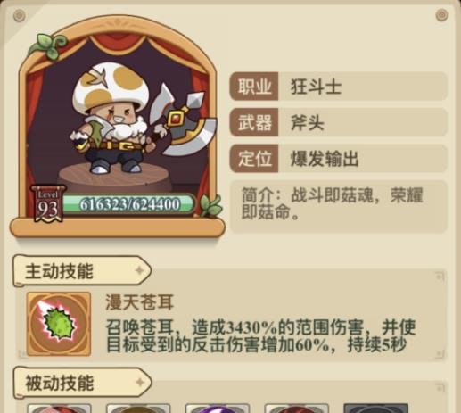
Task: Open the 主动技能 section header
Action: tap(82, 271)
